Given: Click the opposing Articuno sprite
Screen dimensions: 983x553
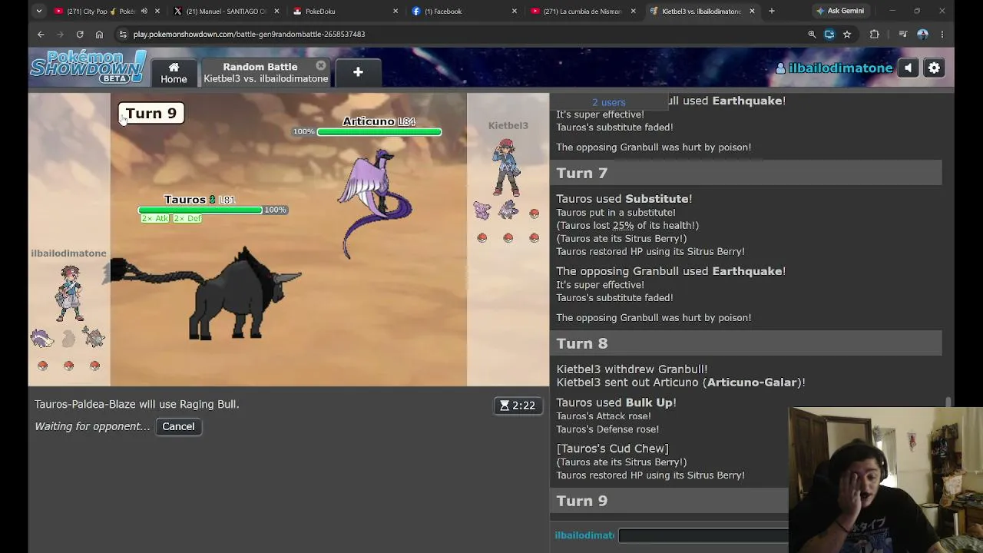Looking at the screenshot, I should point(375,204).
